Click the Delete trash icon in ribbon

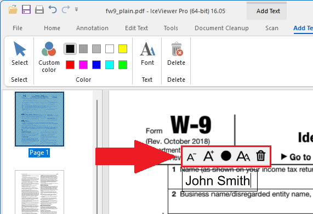[177, 54]
